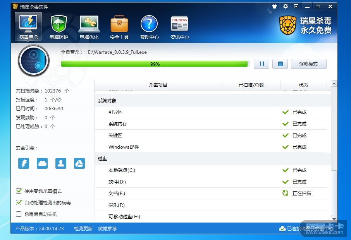Viewport: 351px width, 240px height.
Task: Click scroll-down arrow of the scan list
Action: (x=334, y=219)
